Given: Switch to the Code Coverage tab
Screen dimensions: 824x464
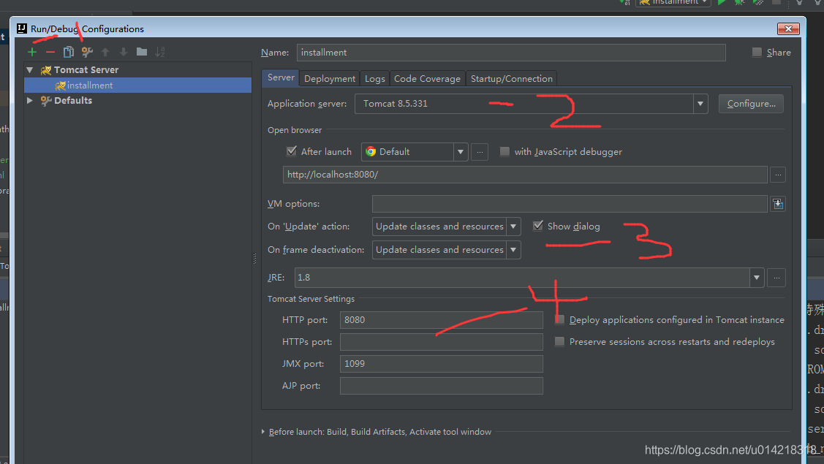Looking at the screenshot, I should 427,79.
